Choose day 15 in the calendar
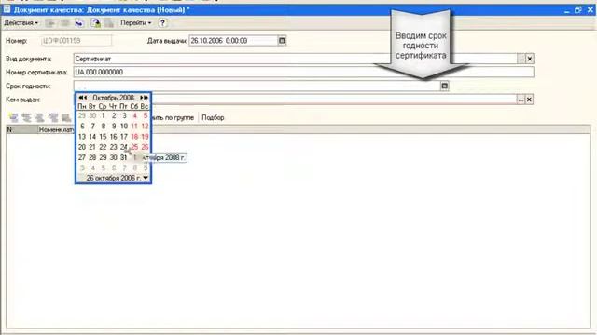The height and width of the screenshot is (335, 597). [103, 137]
